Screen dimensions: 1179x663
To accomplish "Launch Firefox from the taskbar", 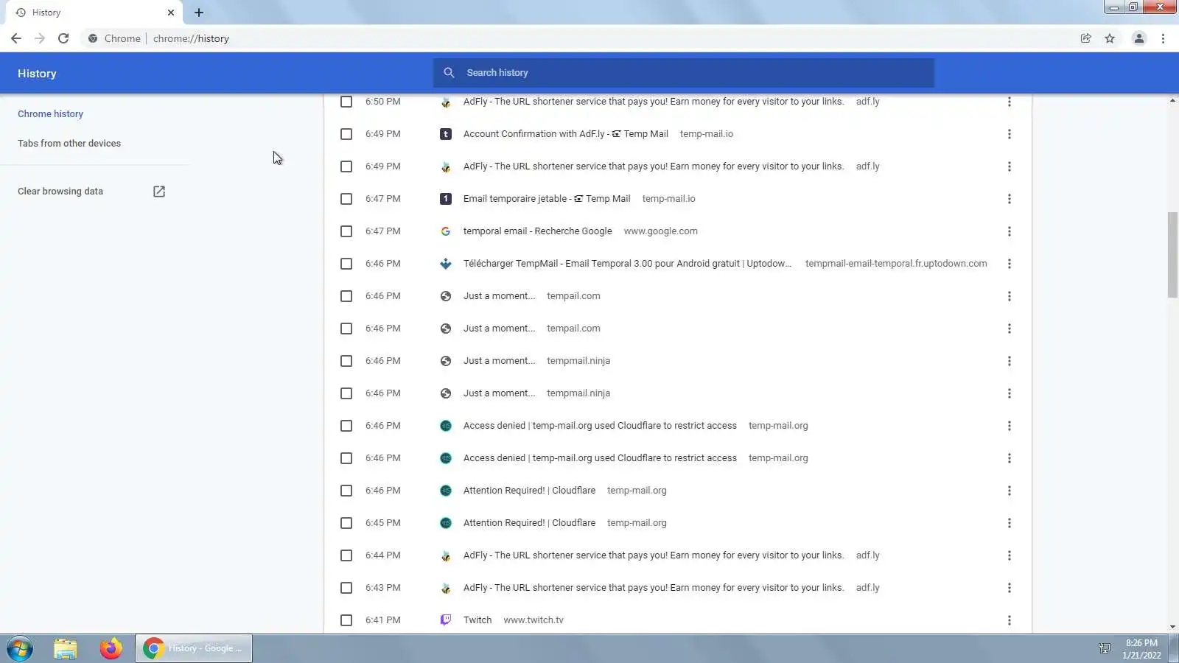I will point(111,648).
